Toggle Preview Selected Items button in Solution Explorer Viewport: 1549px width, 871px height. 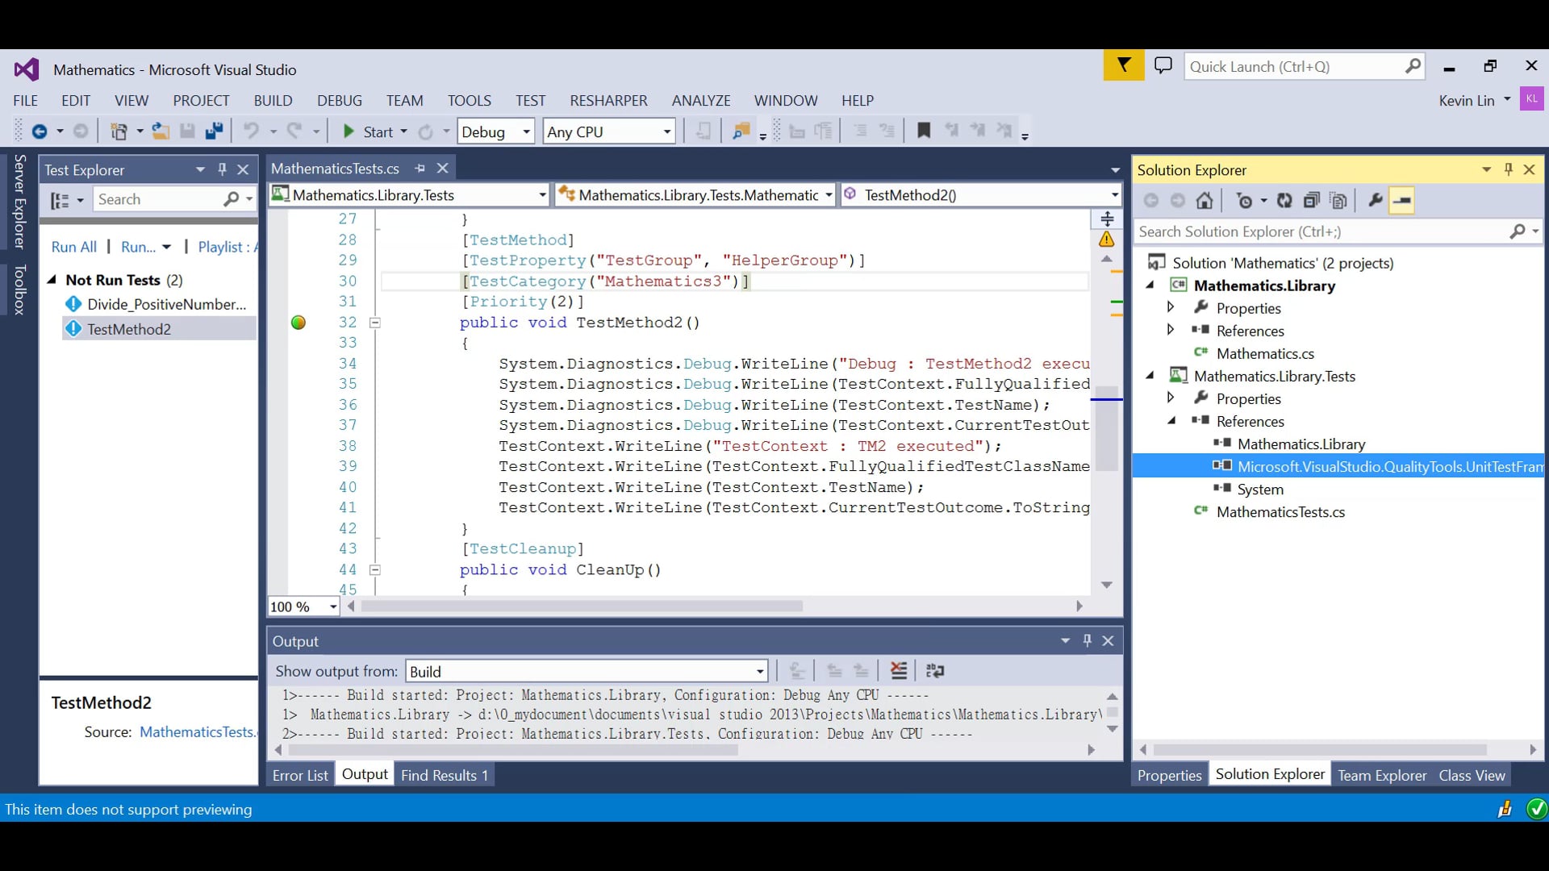coord(1402,201)
